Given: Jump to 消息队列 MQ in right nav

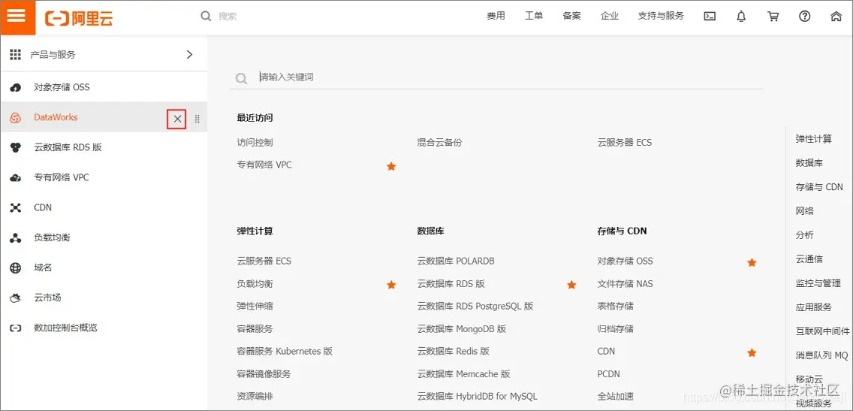Looking at the screenshot, I should [821, 355].
